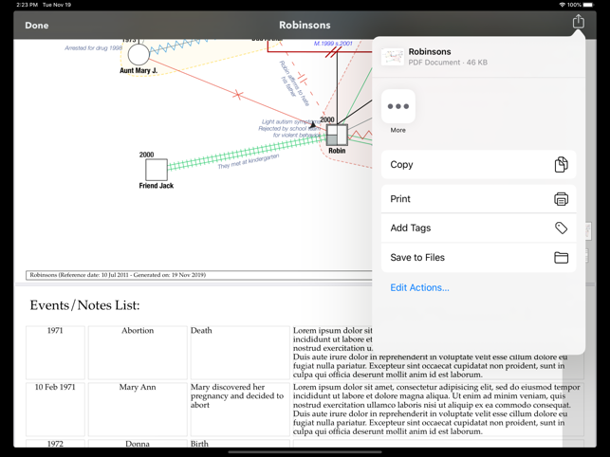Tap the printer icon
The width and height of the screenshot is (610, 457).
pos(561,199)
